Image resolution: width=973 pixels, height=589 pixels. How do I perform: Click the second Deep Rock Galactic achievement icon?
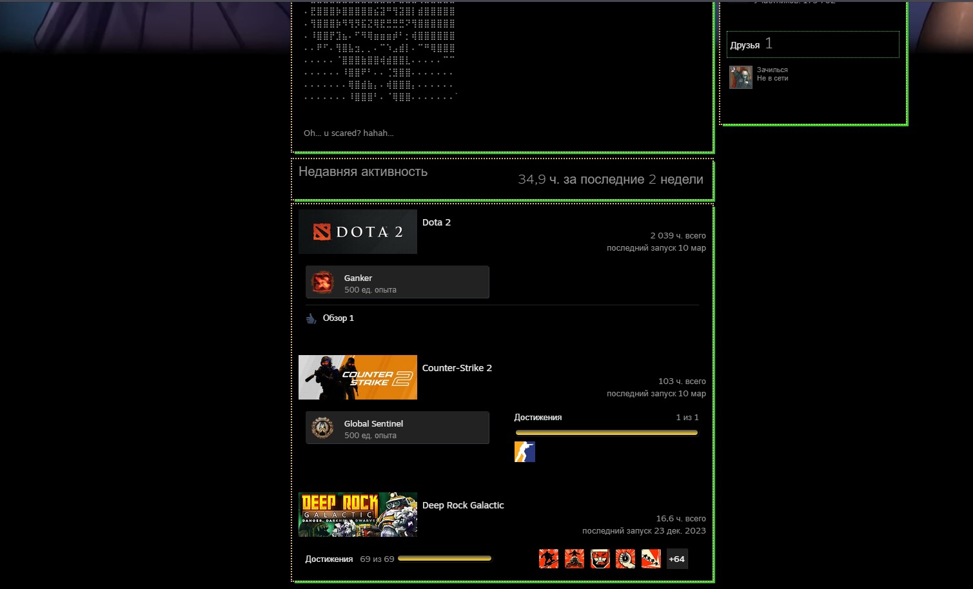tap(575, 559)
